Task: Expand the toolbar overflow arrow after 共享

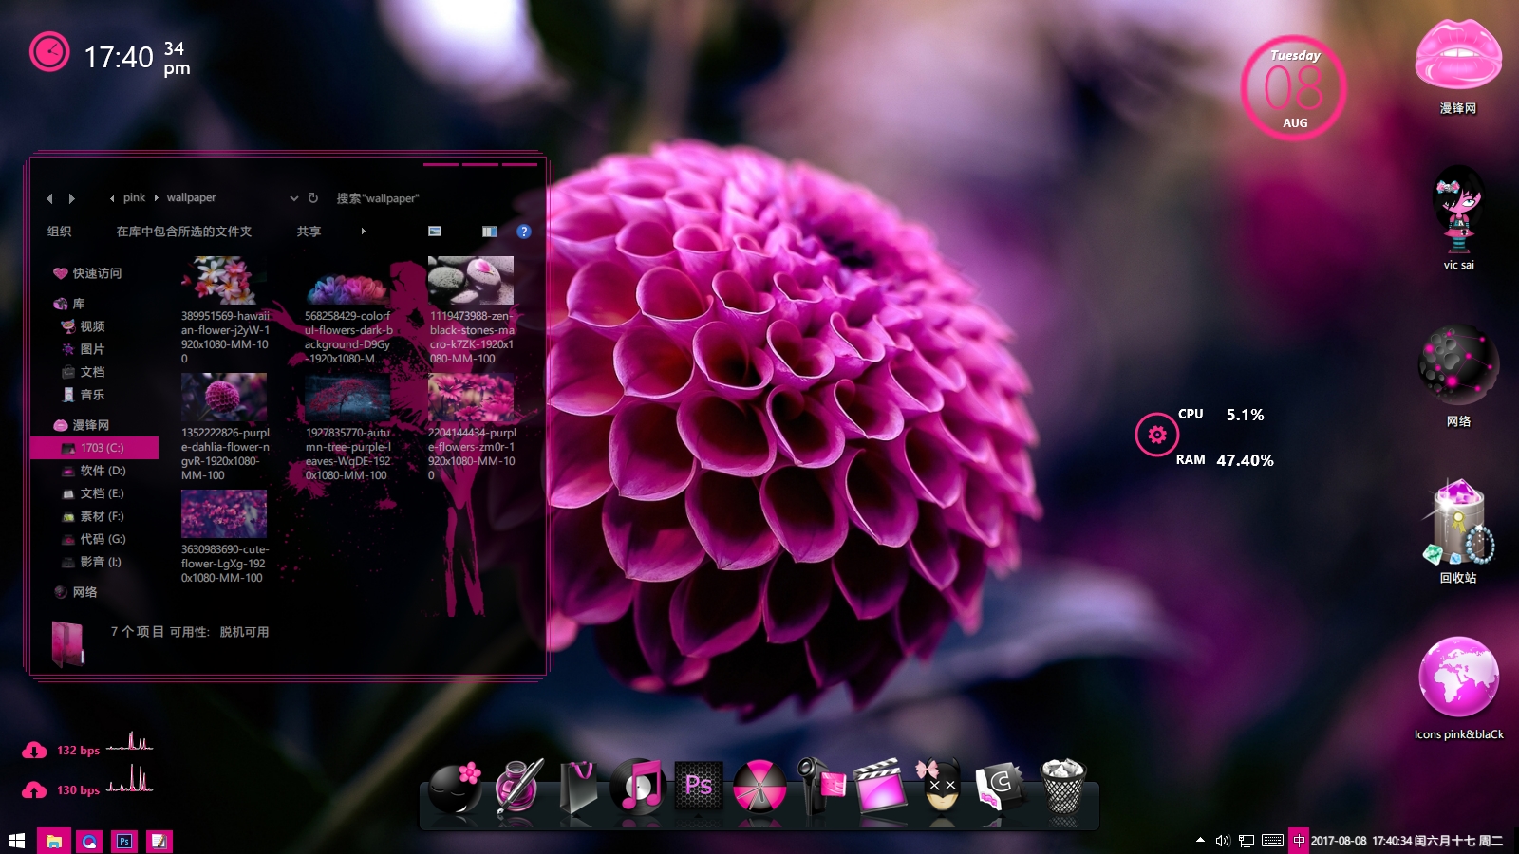Action: pos(364,232)
